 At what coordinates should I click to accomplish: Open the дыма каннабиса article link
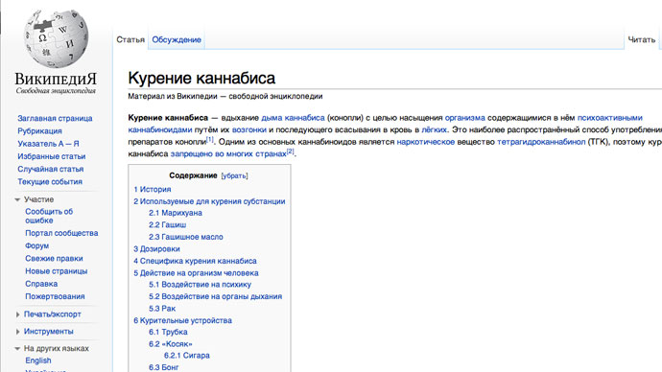tap(293, 118)
